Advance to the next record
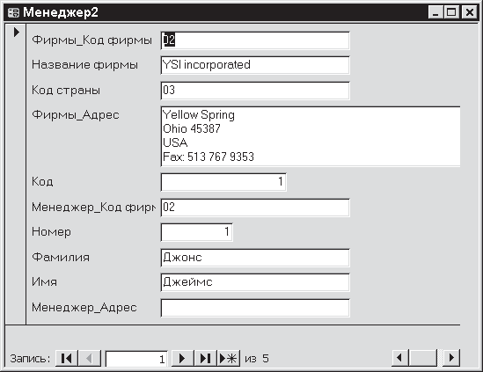Image resolution: width=483 pixels, height=372 pixels. (x=182, y=358)
